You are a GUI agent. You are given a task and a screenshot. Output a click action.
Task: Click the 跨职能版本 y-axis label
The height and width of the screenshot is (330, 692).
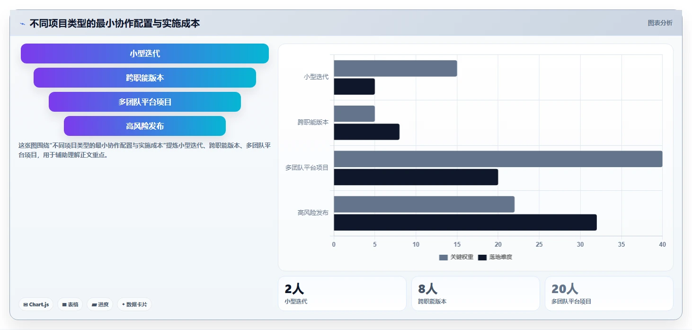313,122
